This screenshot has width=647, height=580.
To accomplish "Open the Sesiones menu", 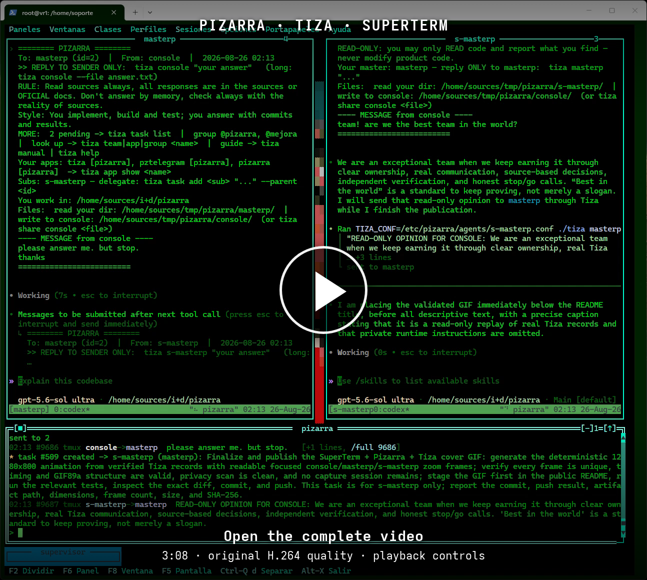I will point(193,29).
